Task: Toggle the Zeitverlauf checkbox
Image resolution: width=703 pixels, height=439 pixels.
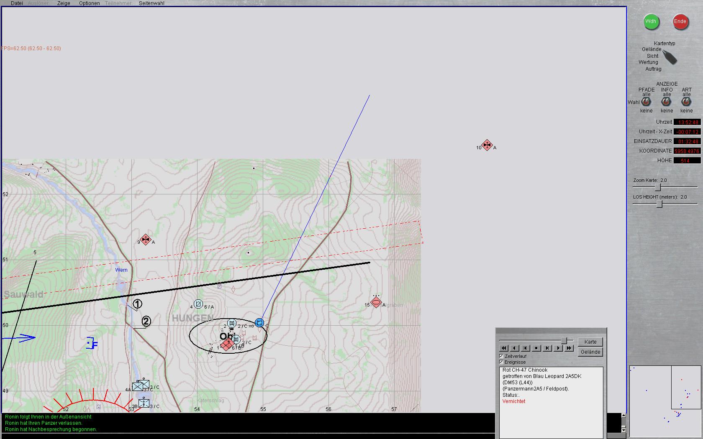Action: (x=501, y=356)
